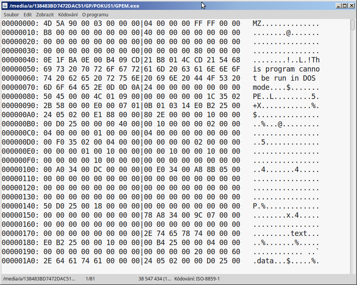The image size is (357, 285).
Task: Click offset row 000000A0:
Action: 20,115
